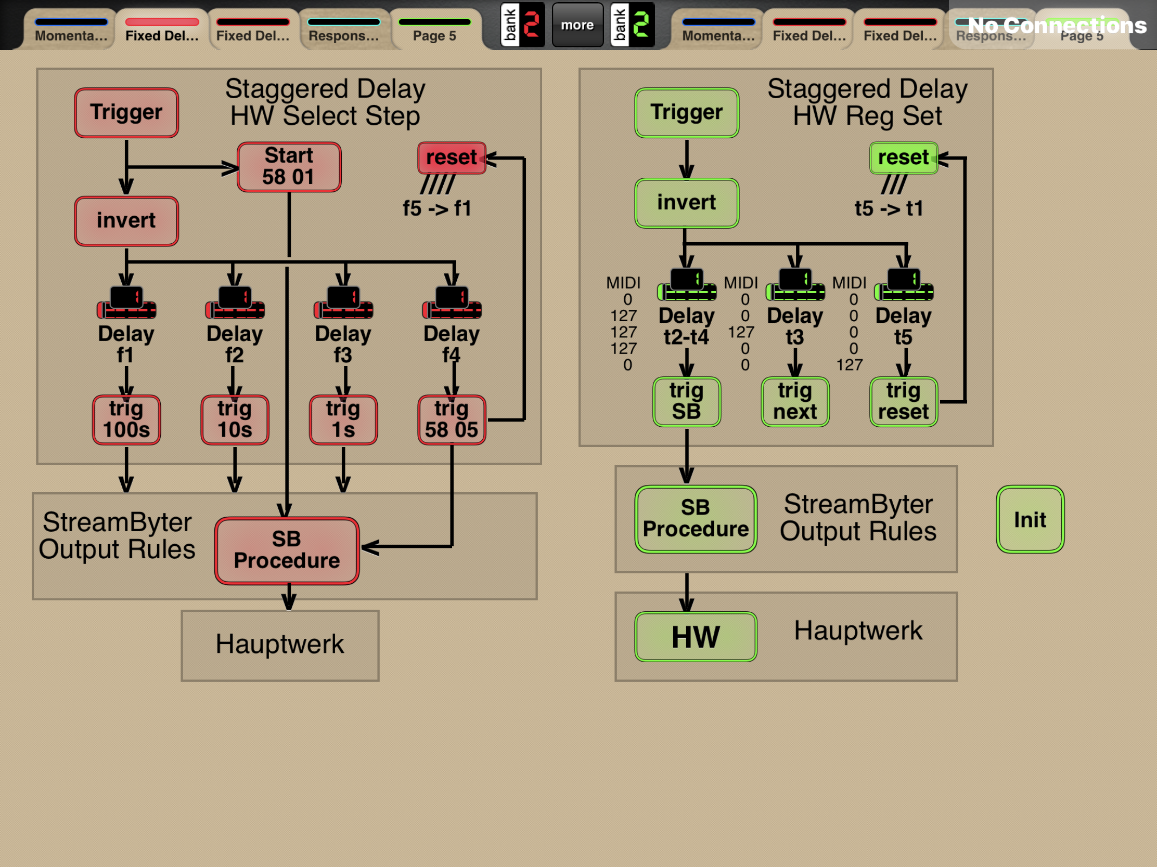Screen dimensions: 1157x867
Task: Click the green Init button
Action: [x=1030, y=519]
